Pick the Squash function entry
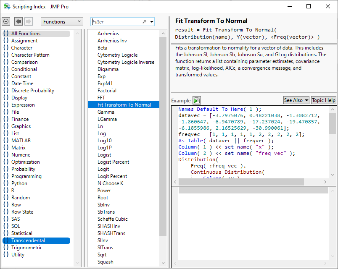Image resolution: width=338 pixels, height=269 pixels. coord(105,262)
